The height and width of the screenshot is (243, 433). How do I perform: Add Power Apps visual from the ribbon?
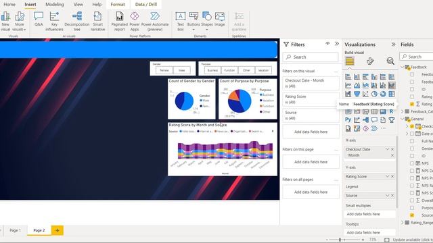click(x=135, y=21)
